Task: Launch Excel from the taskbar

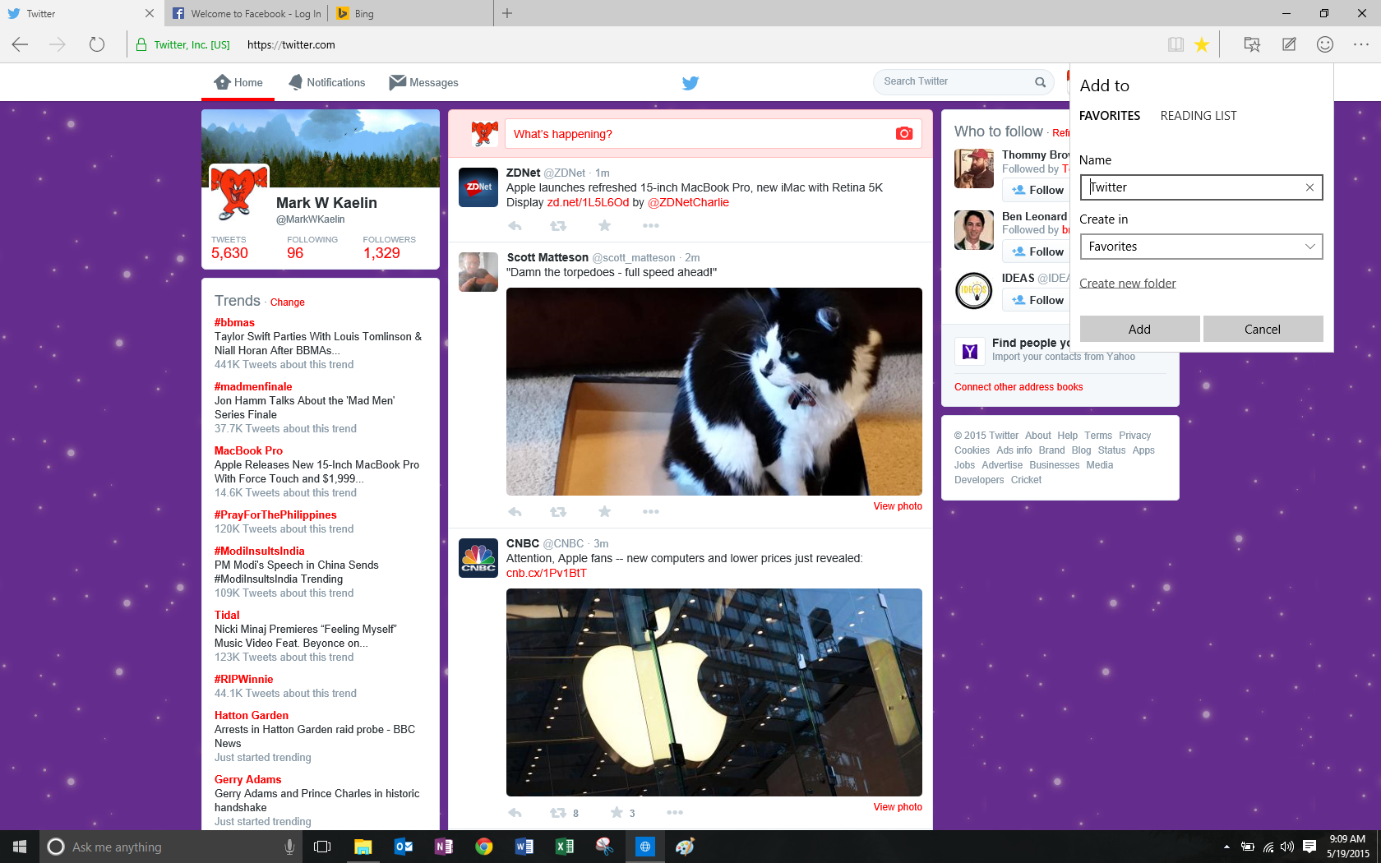Action: point(565,846)
